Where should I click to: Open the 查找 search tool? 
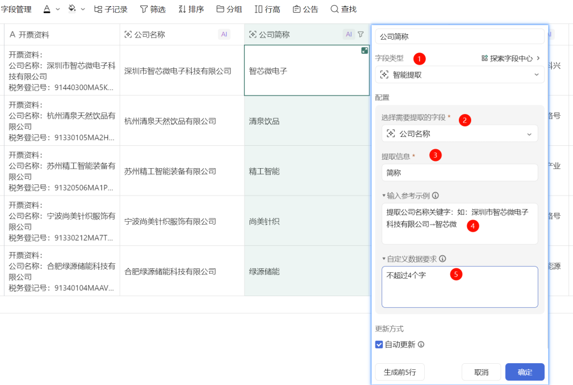click(344, 9)
